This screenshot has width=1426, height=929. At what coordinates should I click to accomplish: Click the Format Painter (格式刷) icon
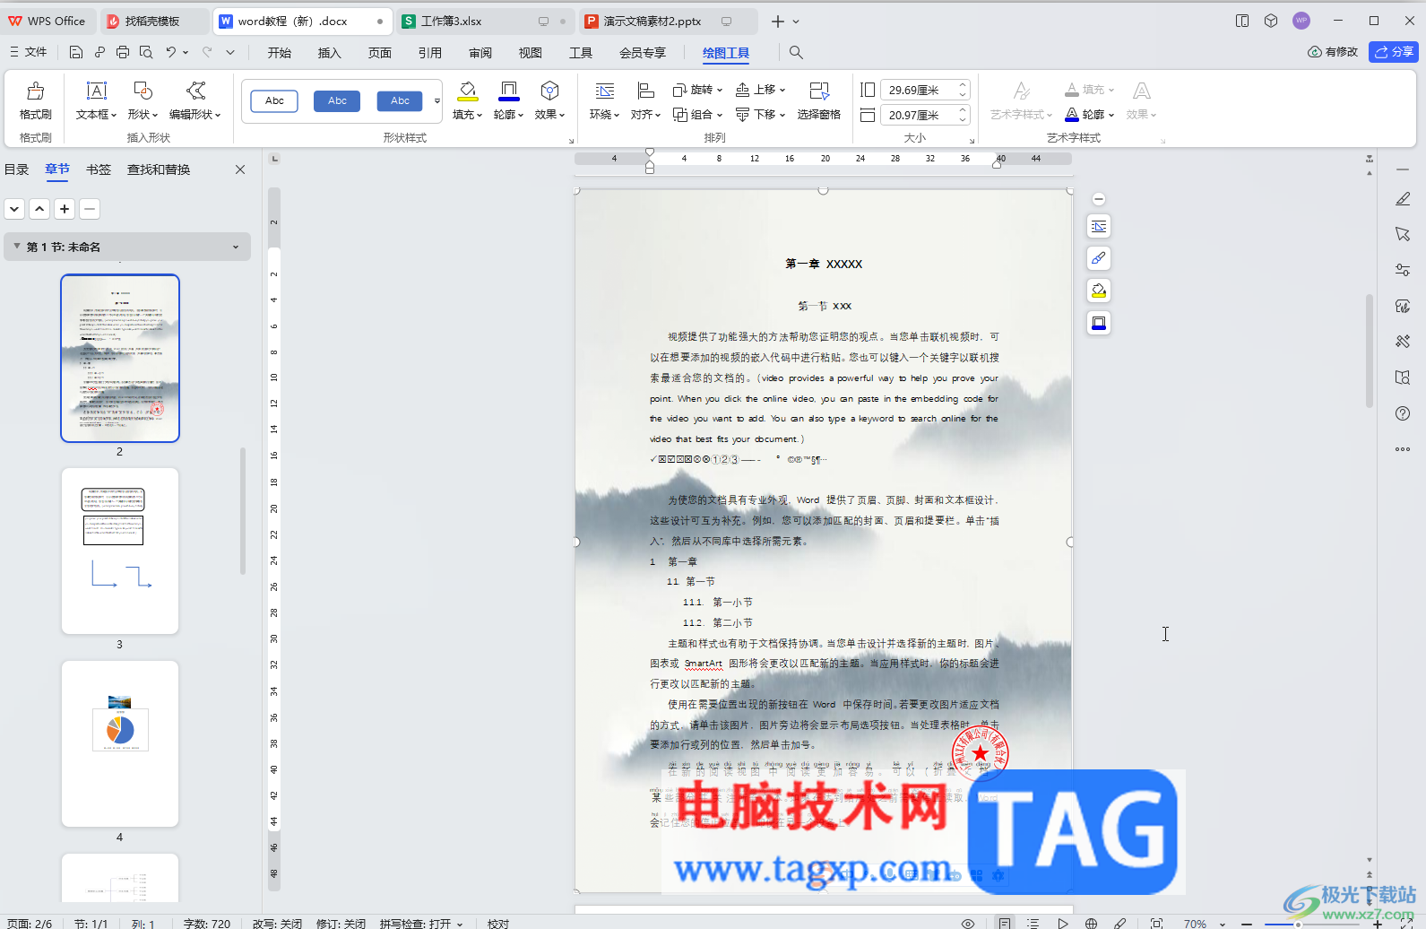tap(36, 91)
